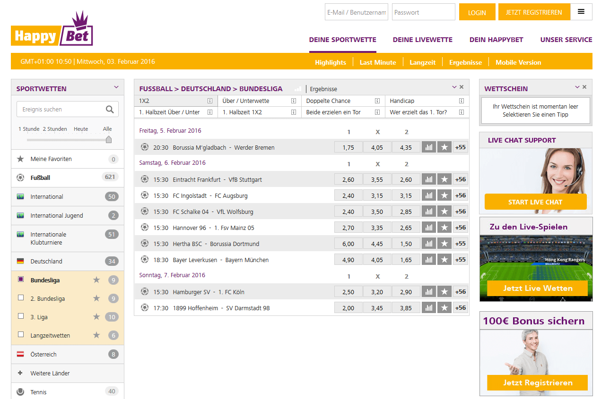Image resolution: width=601 pixels, height=399 pixels.
Task: Favorite the Borussia M'gladbach - Werder Bremen match
Action: click(444, 147)
